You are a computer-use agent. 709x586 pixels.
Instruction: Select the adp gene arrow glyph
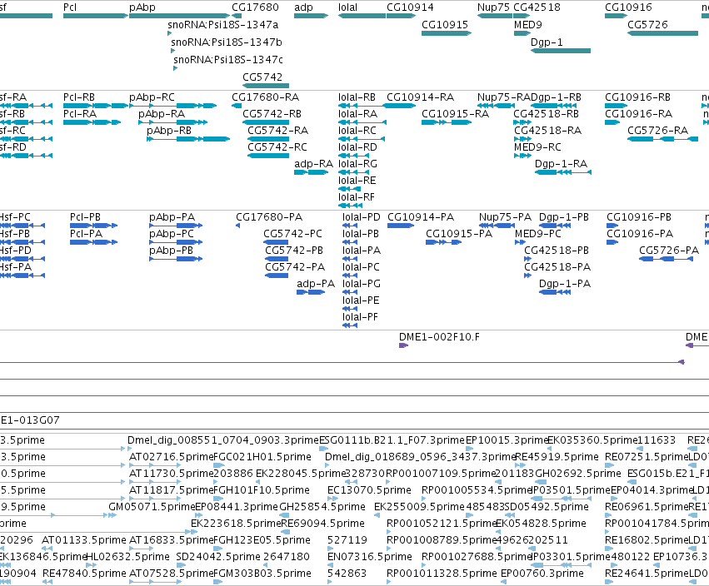311,16
